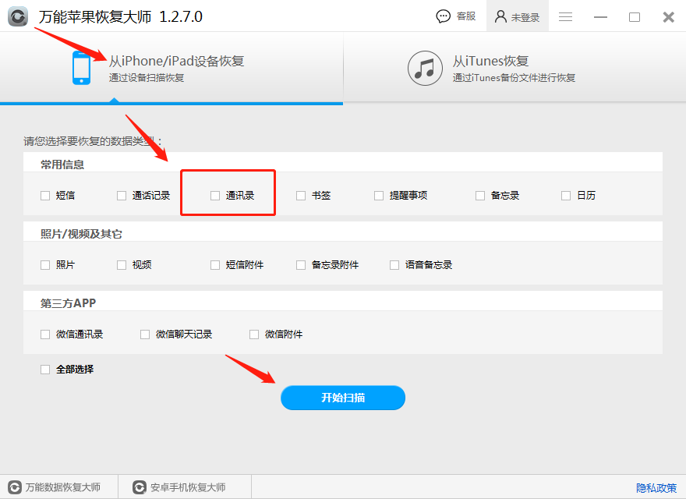Check the 备忘录 checkbox

(480, 195)
